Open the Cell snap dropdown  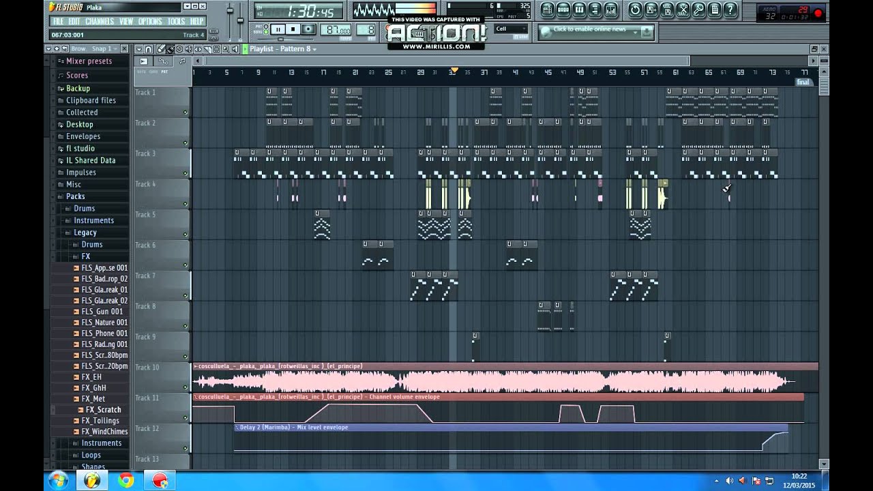[511, 29]
